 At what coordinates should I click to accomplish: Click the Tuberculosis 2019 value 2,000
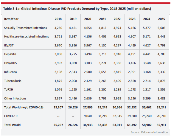(x=73, y=81)
